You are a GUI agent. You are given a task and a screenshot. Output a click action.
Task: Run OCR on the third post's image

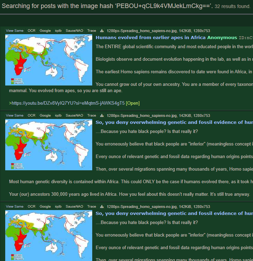pyautogui.click(x=31, y=207)
